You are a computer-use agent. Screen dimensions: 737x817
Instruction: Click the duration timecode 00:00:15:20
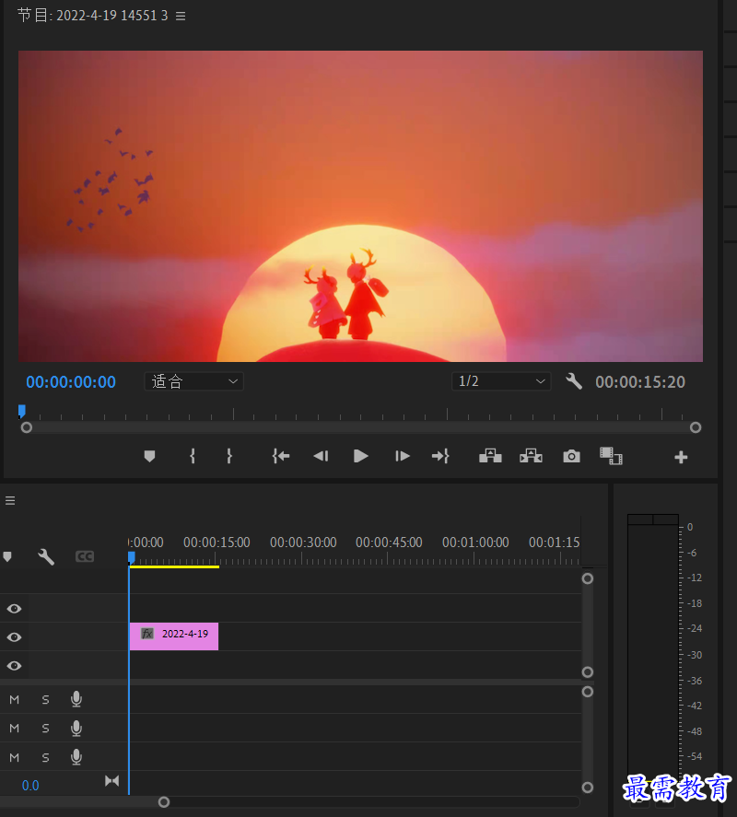[640, 382]
